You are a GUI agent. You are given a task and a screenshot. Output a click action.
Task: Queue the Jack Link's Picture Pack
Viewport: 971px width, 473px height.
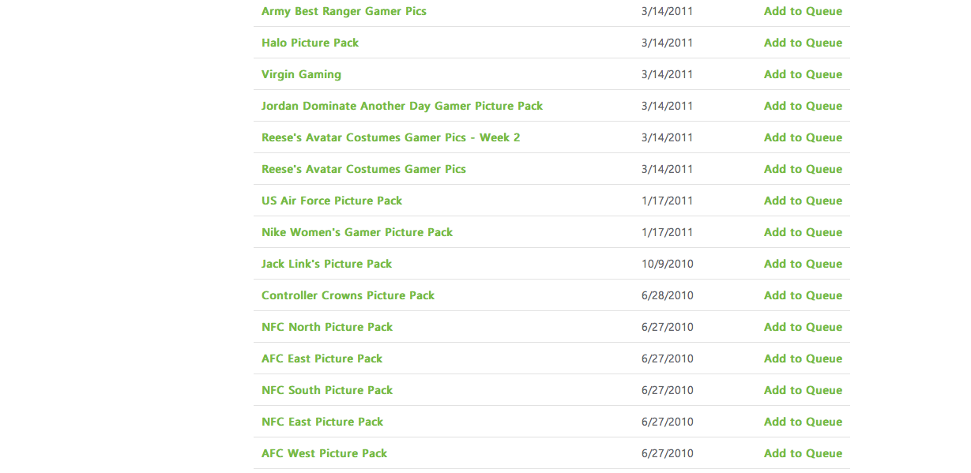(x=803, y=264)
